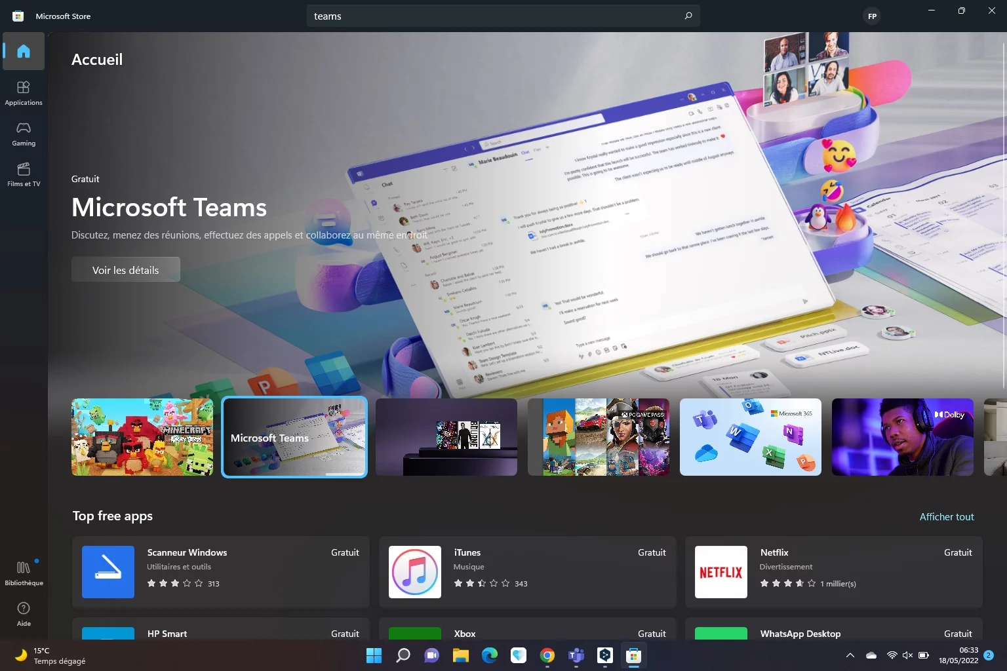Launch Google Chrome from taskbar

547,655
